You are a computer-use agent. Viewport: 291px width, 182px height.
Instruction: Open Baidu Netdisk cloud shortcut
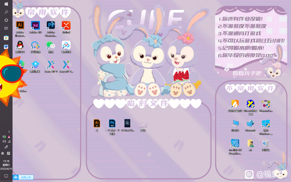point(66,45)
